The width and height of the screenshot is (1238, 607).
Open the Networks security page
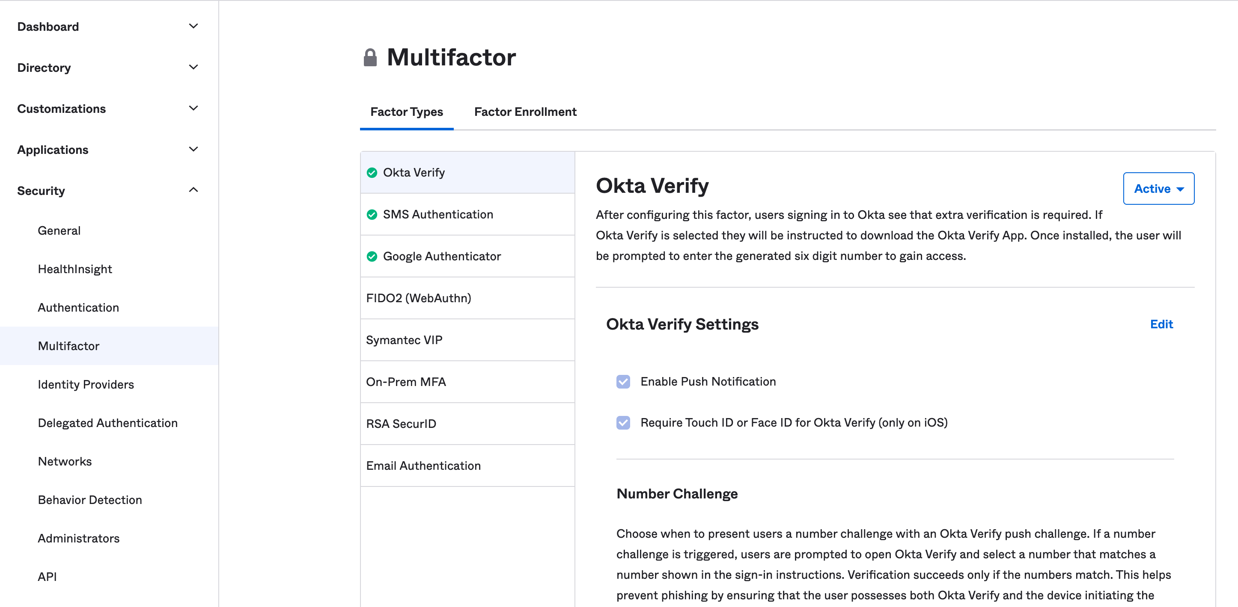click(x=64, y=461)
